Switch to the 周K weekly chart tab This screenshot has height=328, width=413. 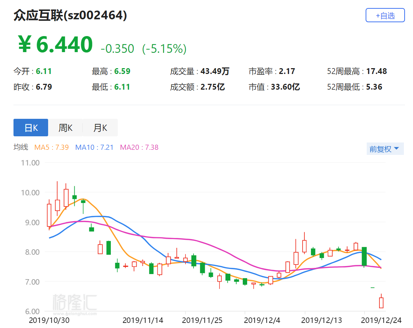pos(65,128)
